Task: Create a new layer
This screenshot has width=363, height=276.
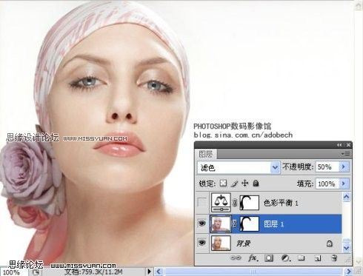Action: pyautogui.click(x=318, y=258)
